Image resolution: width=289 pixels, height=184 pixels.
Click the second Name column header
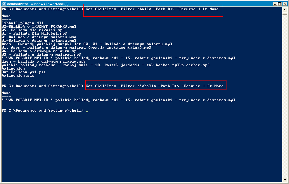[6, 93]
